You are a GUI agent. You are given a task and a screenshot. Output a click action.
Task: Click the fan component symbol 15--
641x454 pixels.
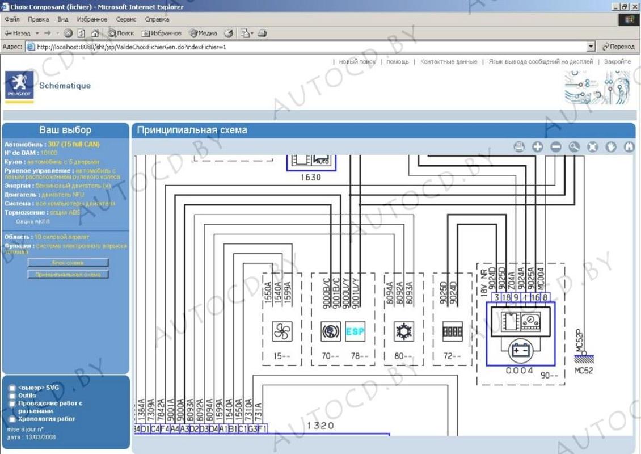click(282, 331)
